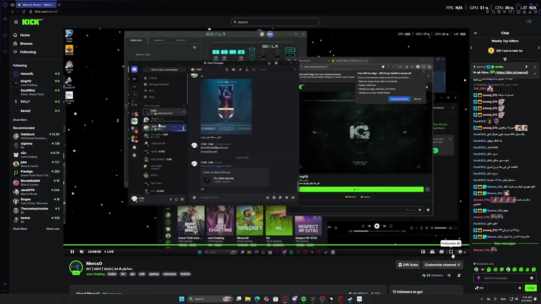This screenshot has width=541, height=304.
Task: Open EVLL7 followed channel
Action: coord(36,101)
